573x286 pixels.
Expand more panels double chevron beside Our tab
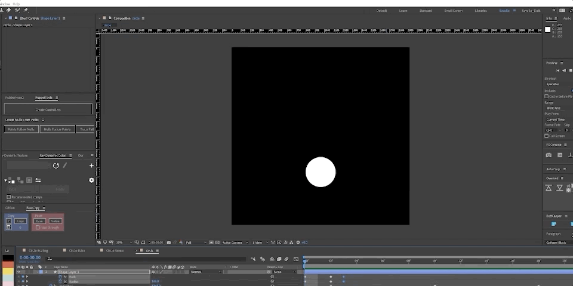tap(92, 156)
